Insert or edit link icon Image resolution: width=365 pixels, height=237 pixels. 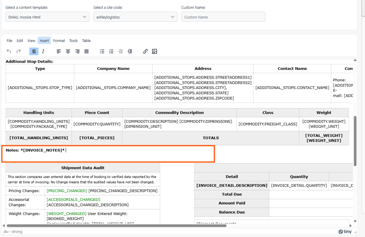[x=145, y=51]
